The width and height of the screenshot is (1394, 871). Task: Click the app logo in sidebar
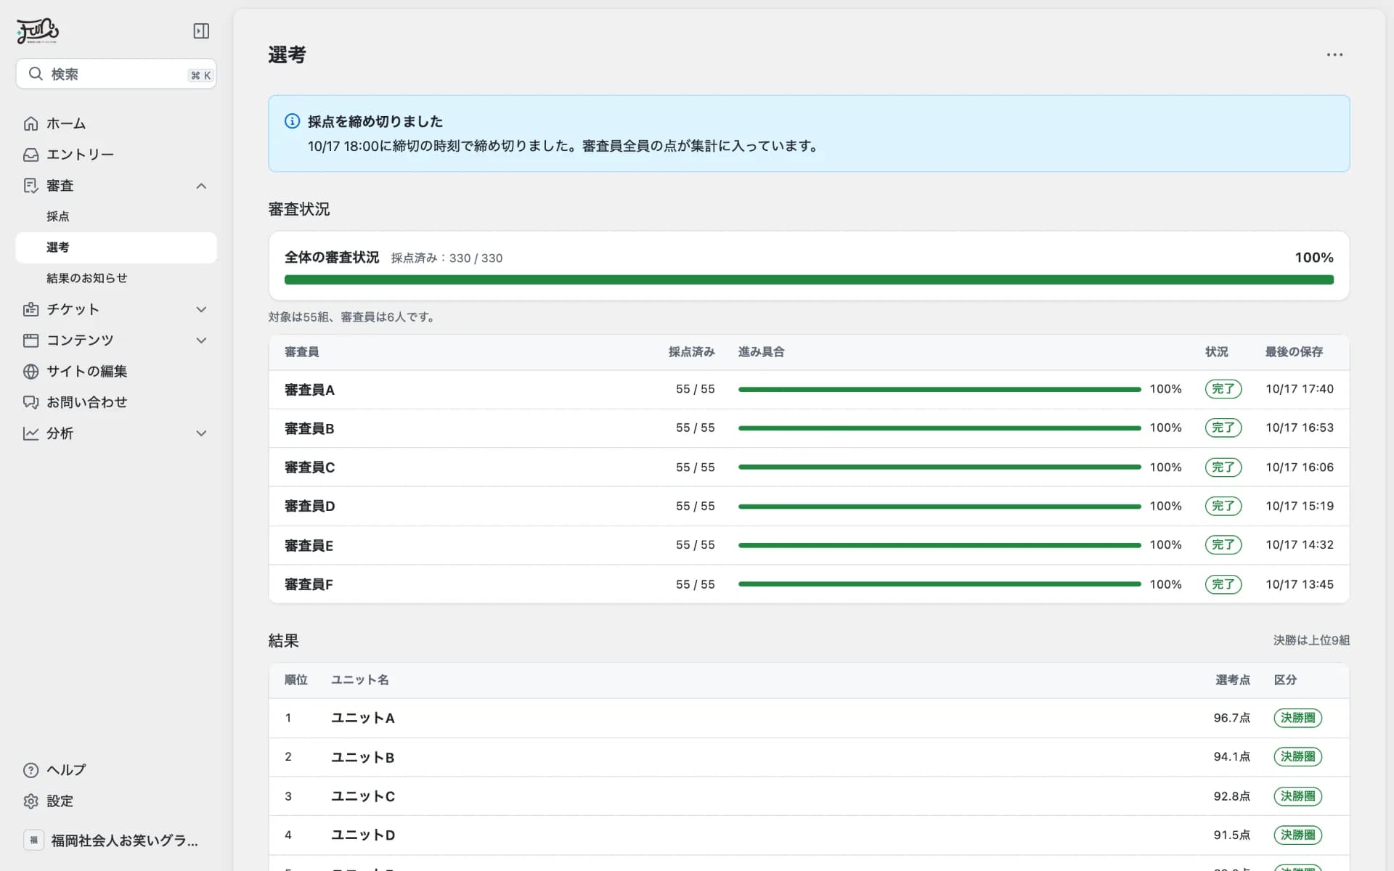pyautogui.click(x=38, y=30)
